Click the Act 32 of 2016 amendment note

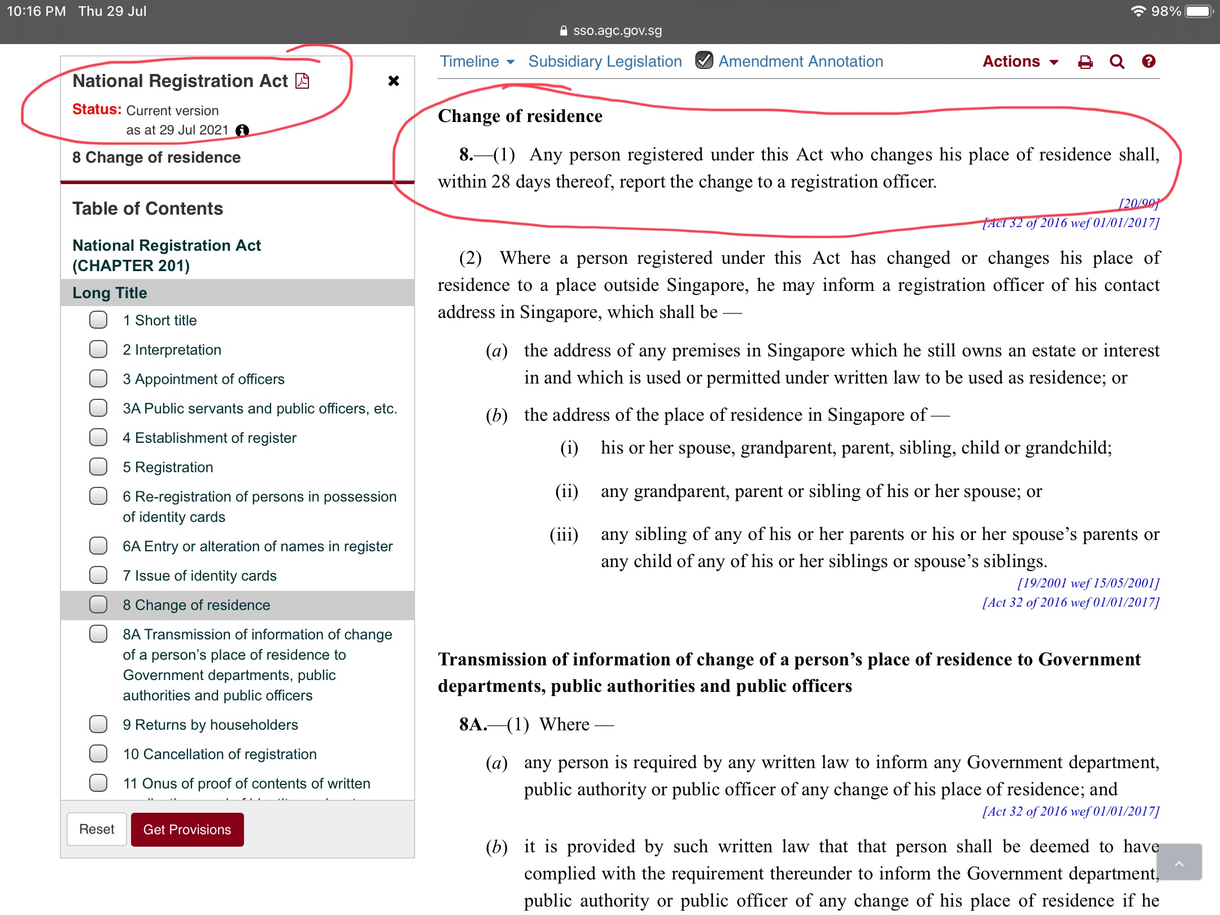1070,223
